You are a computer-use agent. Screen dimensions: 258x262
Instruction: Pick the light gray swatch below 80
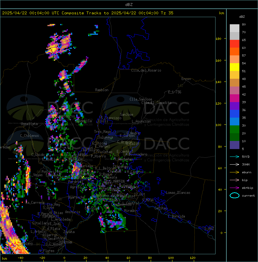[234, 28]
